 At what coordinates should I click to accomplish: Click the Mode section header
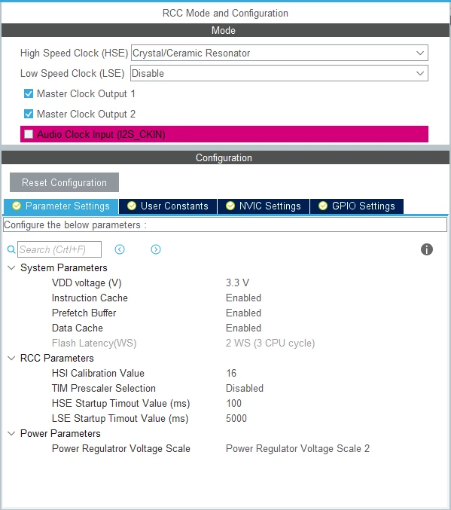coord(225,30)
